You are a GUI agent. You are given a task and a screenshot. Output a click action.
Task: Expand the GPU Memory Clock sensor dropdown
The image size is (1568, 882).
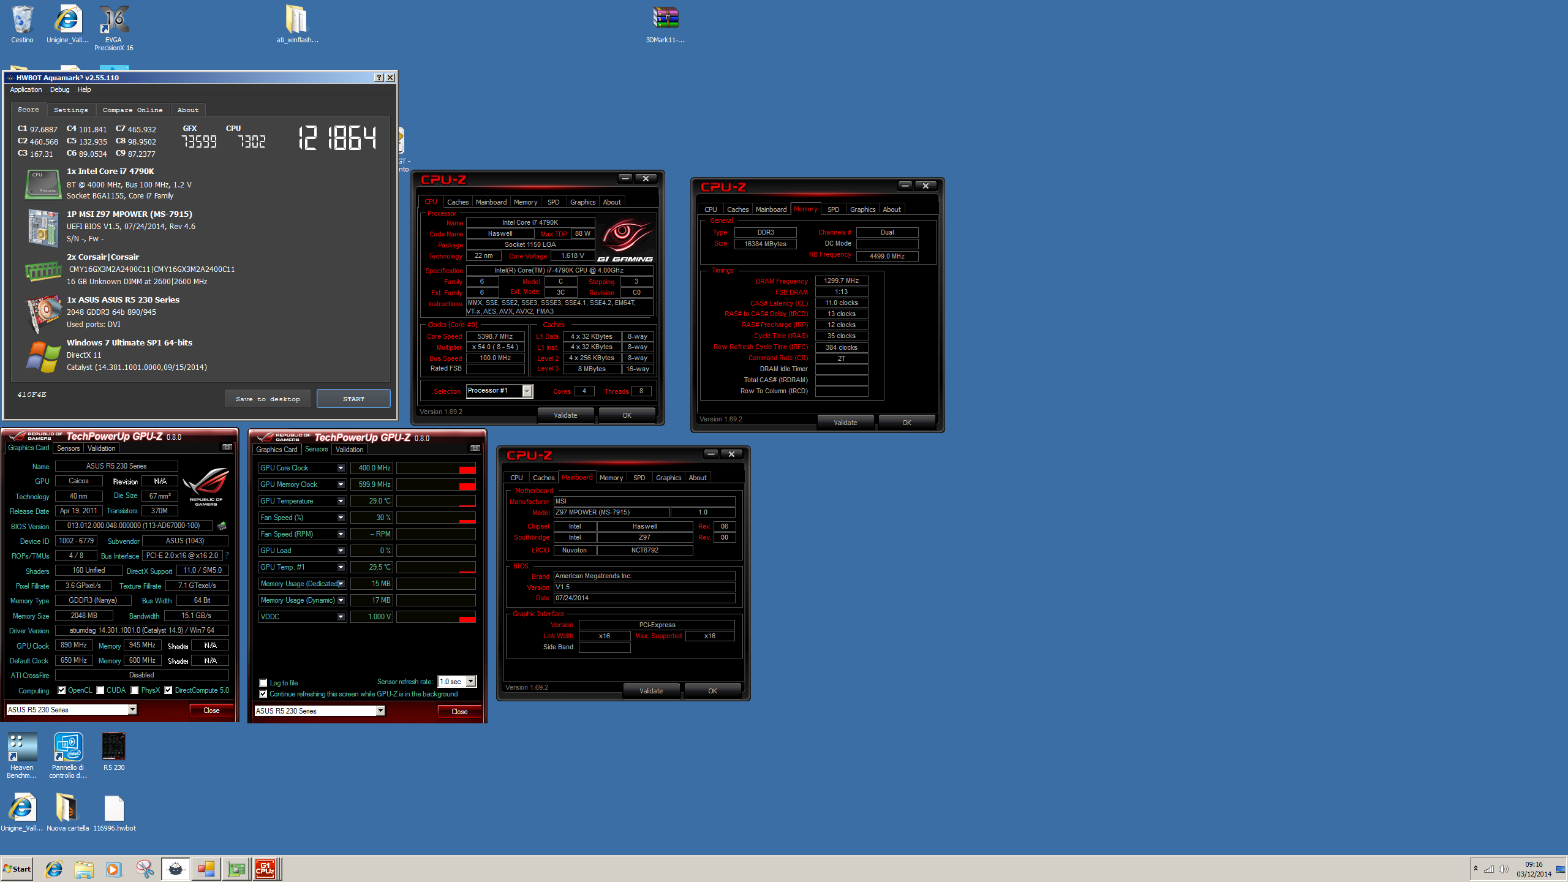[341, 484]
